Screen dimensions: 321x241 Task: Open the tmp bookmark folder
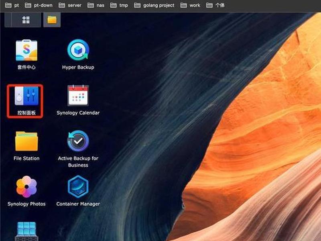119,5
